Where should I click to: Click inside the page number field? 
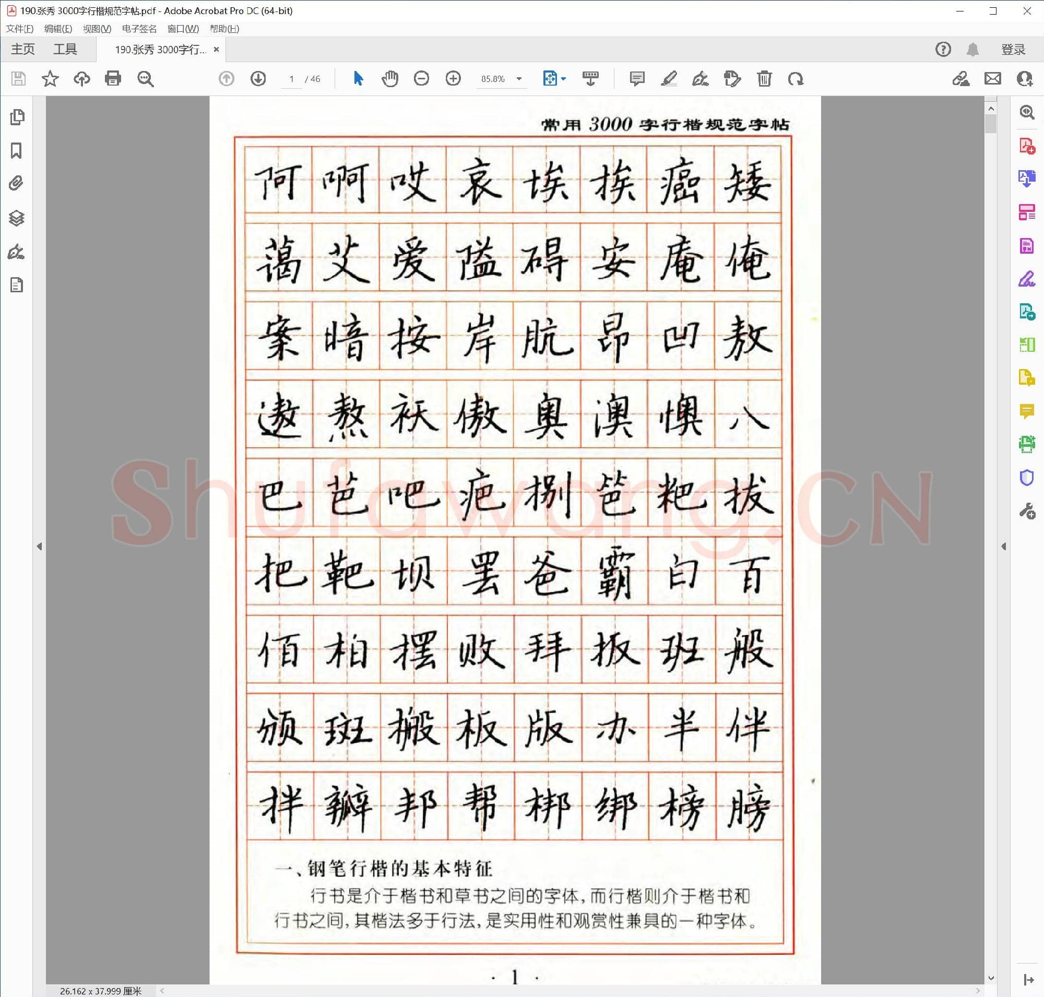tap(291, 79)
